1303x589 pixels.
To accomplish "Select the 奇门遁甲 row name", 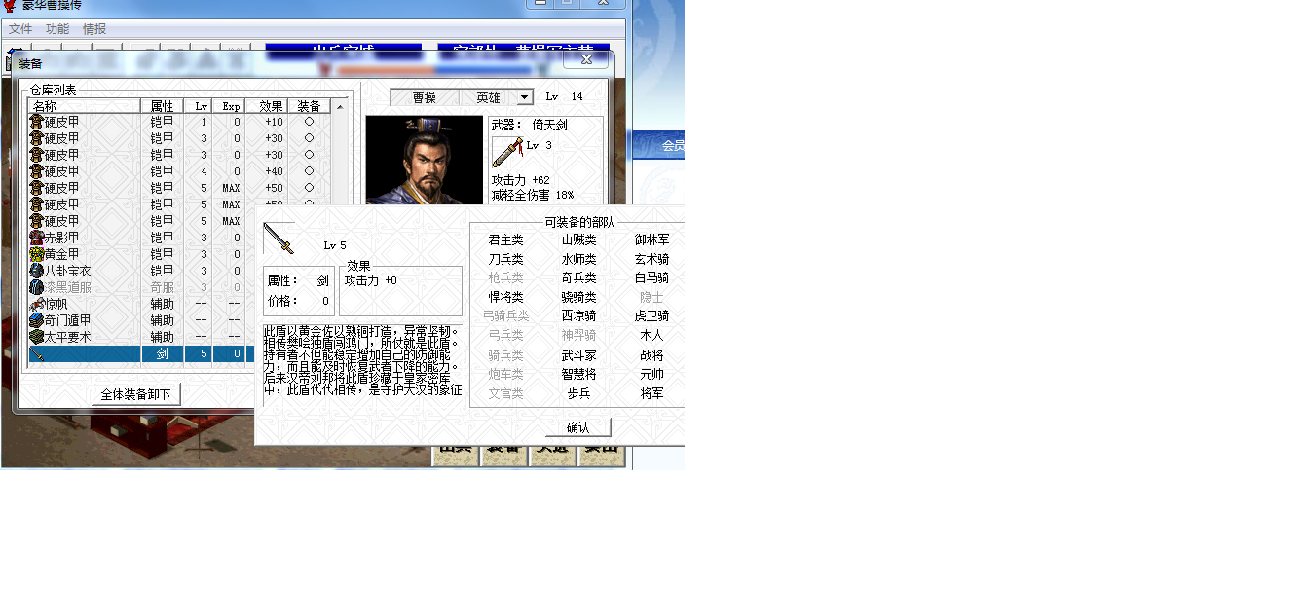I will 68,320.
